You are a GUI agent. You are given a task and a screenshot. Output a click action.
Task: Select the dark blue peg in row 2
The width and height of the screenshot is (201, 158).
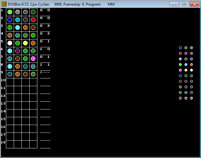pyautogui.click(x=10, y=20)
